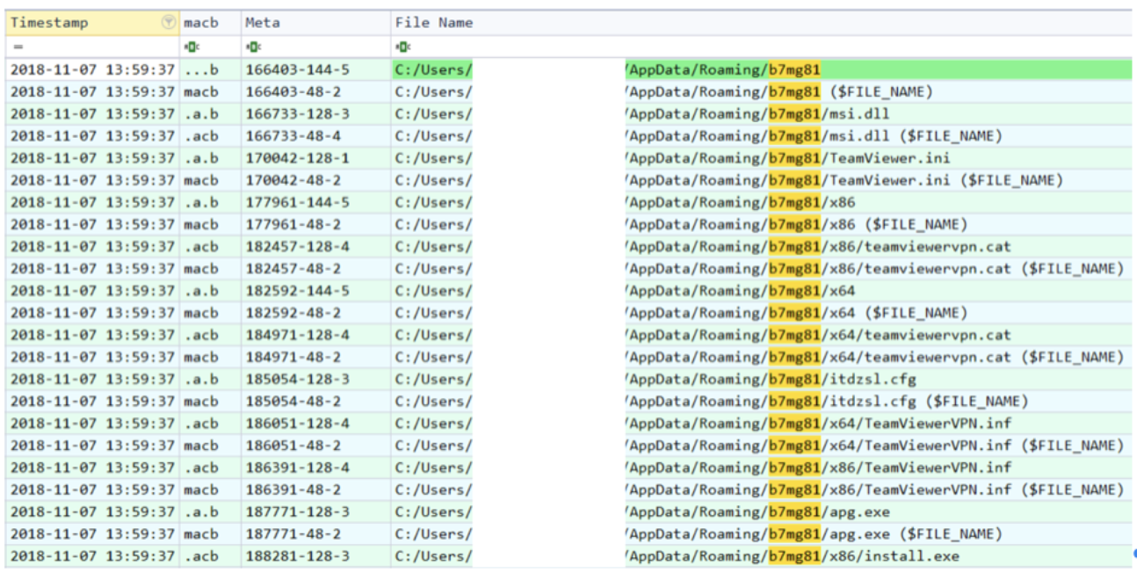
Task: Click the timestamp in Meta 166403-144-5 row
Action: [x=92, y=69]
